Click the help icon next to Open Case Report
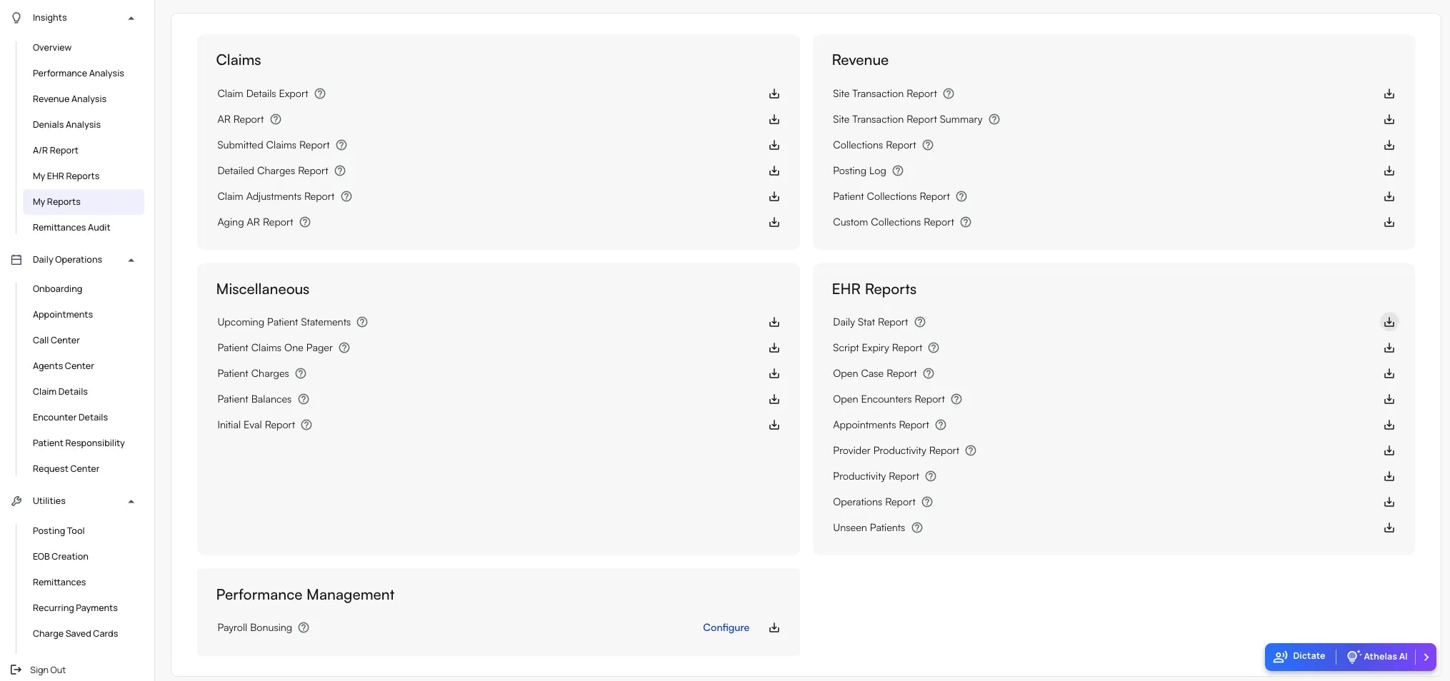Image resolution: width=1450 pixels, height=681 pixels. (928, 373)
